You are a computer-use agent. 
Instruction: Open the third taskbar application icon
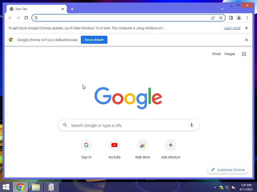(x=51, y=187)
